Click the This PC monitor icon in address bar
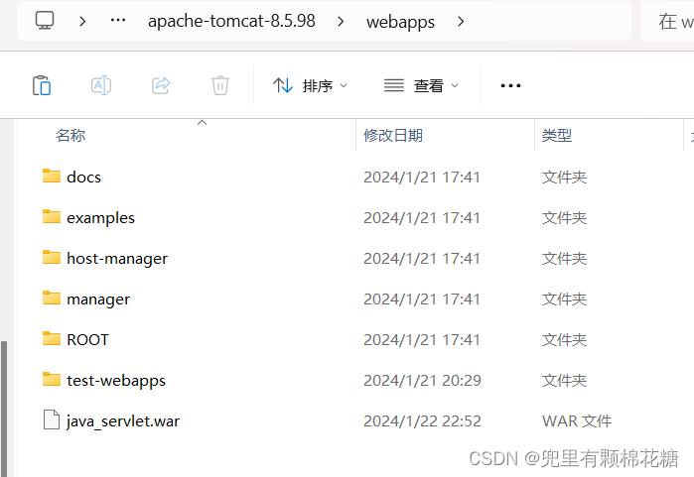Image resolution: width=694 pixels, height=477 pixels. 45,21
